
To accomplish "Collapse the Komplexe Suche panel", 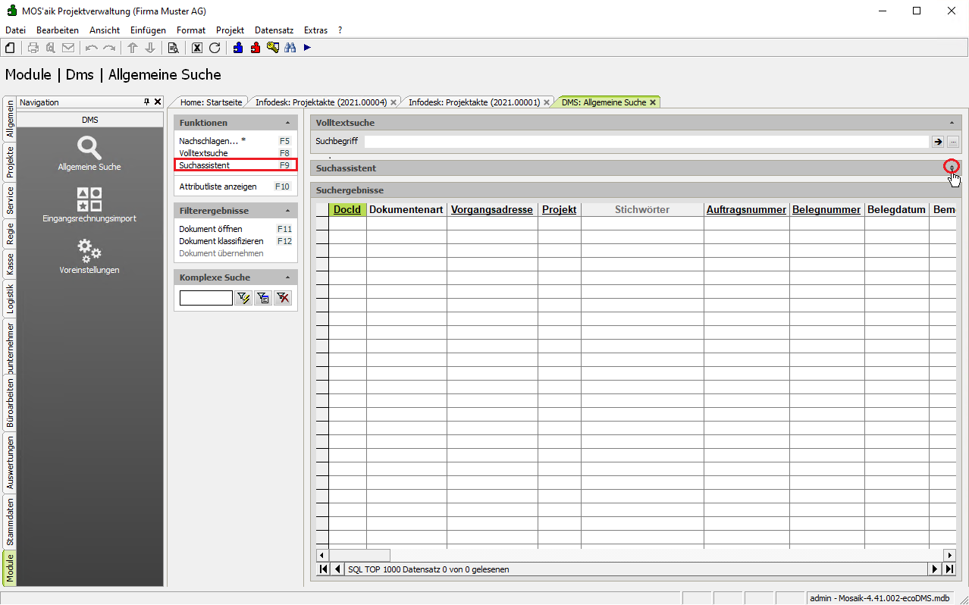I will (x=287, y=277).
